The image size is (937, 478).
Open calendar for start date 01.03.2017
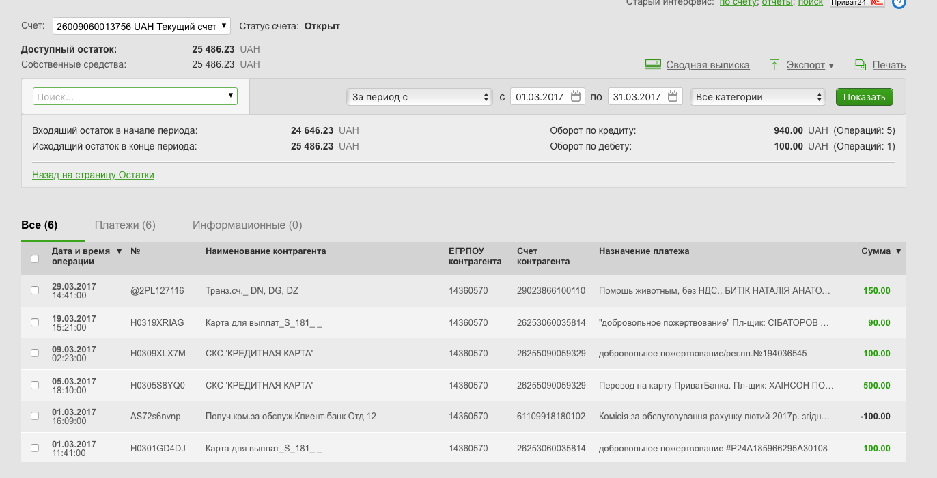[576, 96]
